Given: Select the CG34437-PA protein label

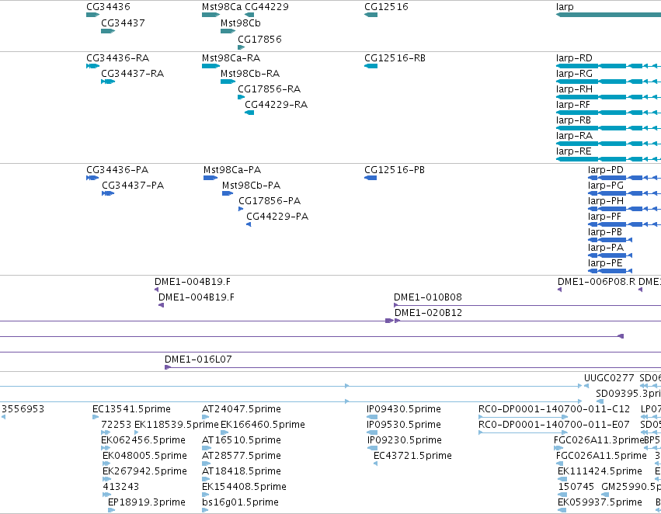Looking at the screenshot, I should [133, 186].
